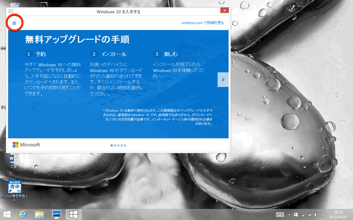Image resolution: width=353 pixels, height=220 pixels.
Task: Select the first pagination dot
Action: (x=111, y=145)
